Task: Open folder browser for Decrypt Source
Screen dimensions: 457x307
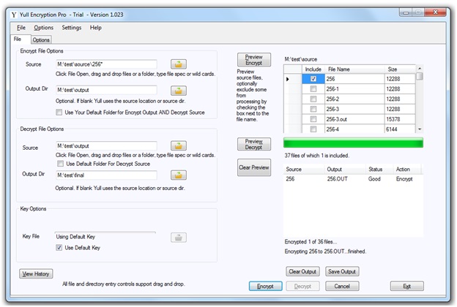Action: point(179,146)
